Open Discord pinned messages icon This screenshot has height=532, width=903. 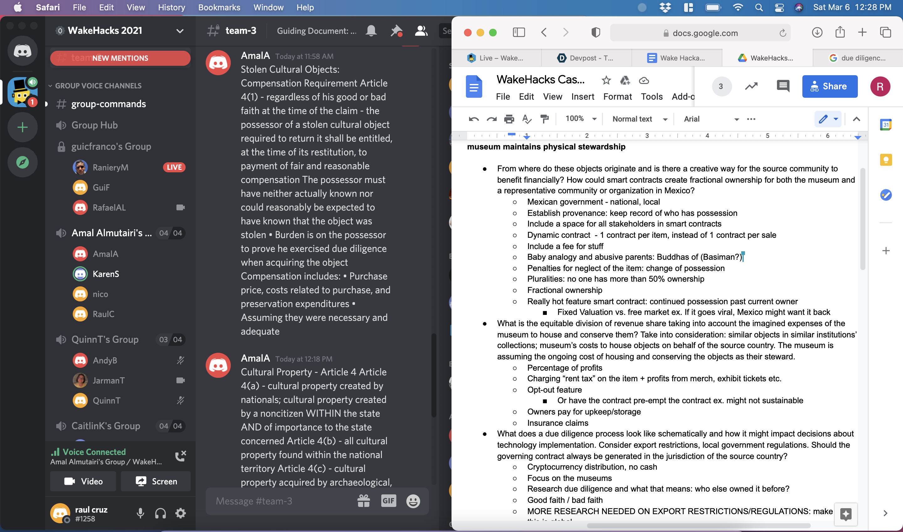click(396, 31)
